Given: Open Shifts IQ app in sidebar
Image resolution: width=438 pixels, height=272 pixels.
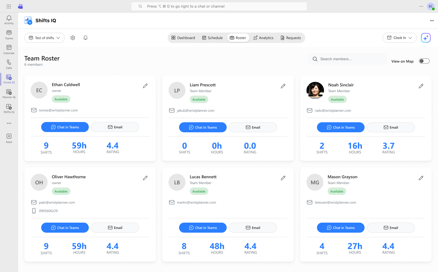Looking at the screenshot, I should click(9, 109).
